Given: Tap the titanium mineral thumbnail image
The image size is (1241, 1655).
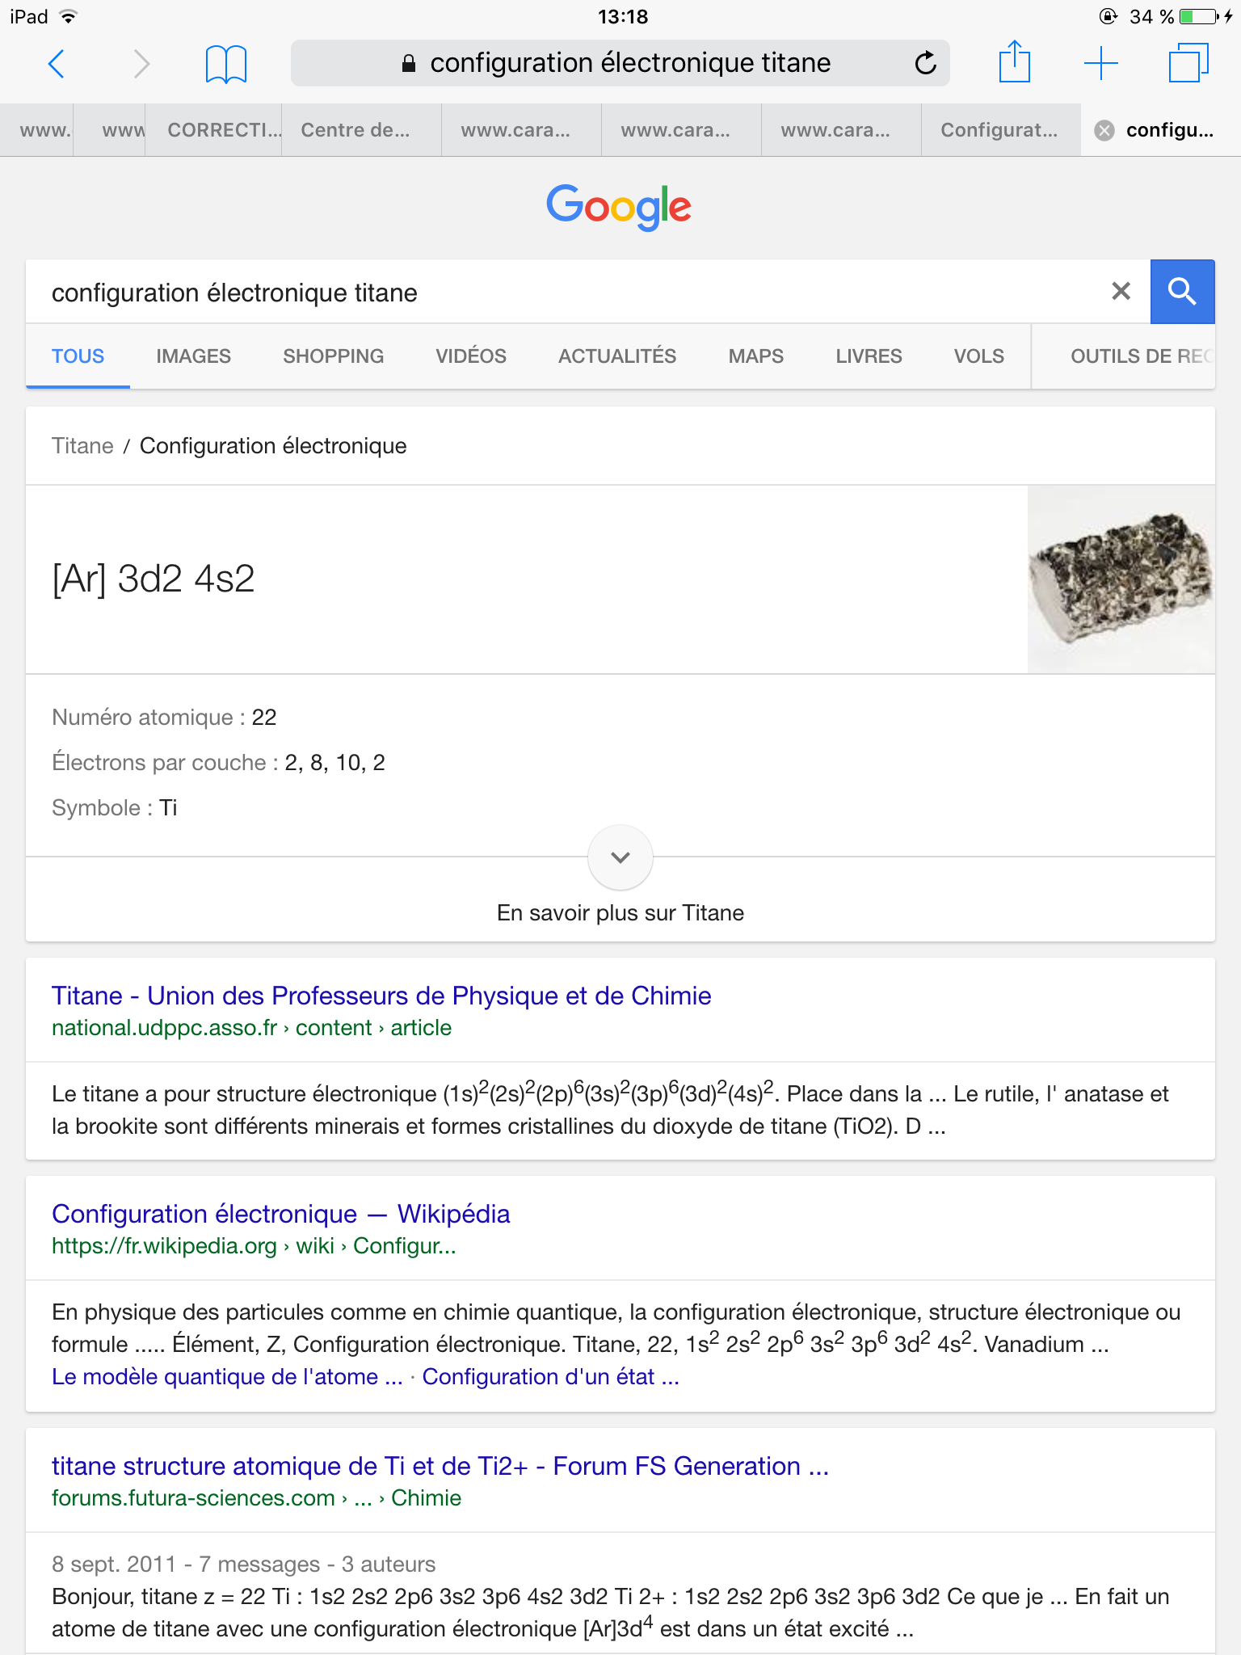Looking at the screenshot, I should click(x=1120, y=579).
